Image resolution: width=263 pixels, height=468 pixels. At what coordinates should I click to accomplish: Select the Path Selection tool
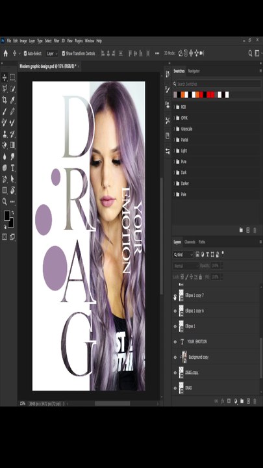[x=12, y=179]
